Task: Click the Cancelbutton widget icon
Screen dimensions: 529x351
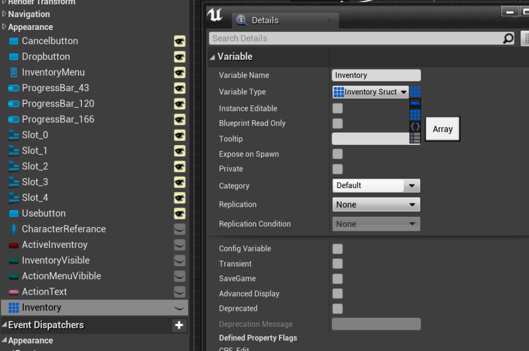Action: [13, 41]
